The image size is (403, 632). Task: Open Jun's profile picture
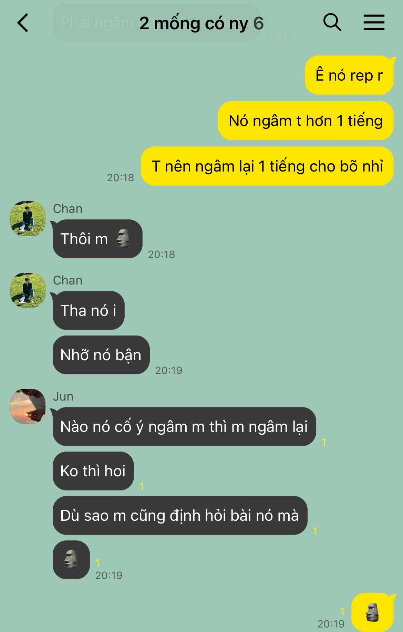28,406
